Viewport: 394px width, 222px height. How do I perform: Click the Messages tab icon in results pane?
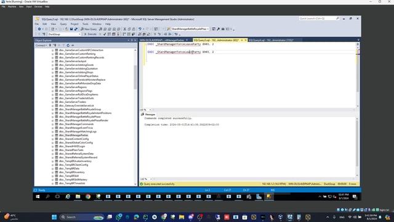point(142,114)
